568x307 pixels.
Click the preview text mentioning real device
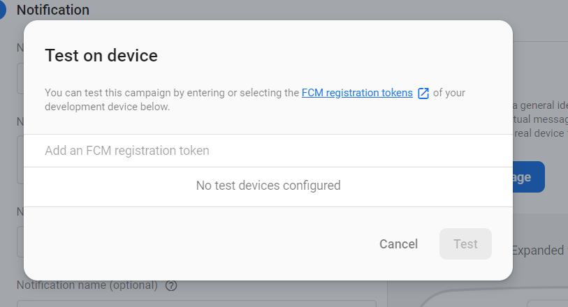541,133
